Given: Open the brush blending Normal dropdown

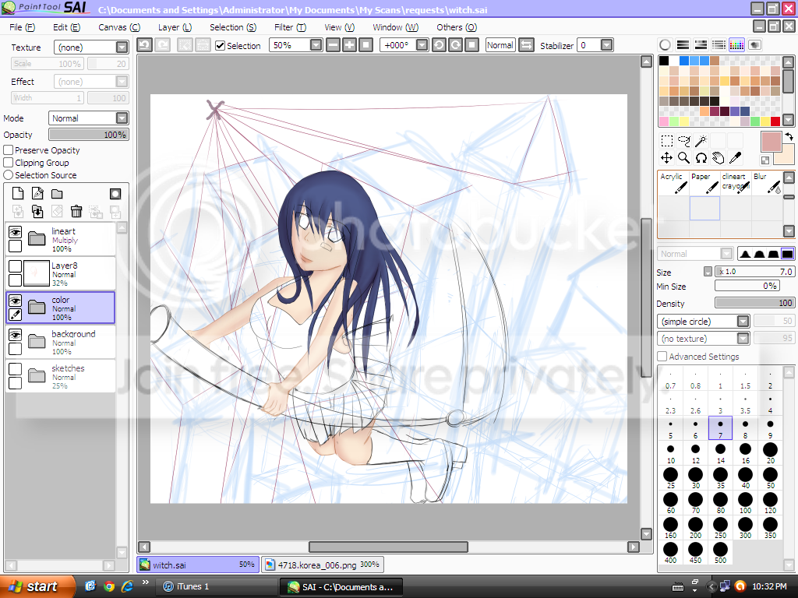Looking at the screenshot, I should click(x=727, y=254).
